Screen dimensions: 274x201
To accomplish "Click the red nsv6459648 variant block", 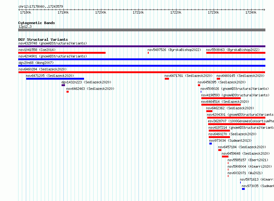I will pos(225,157).
